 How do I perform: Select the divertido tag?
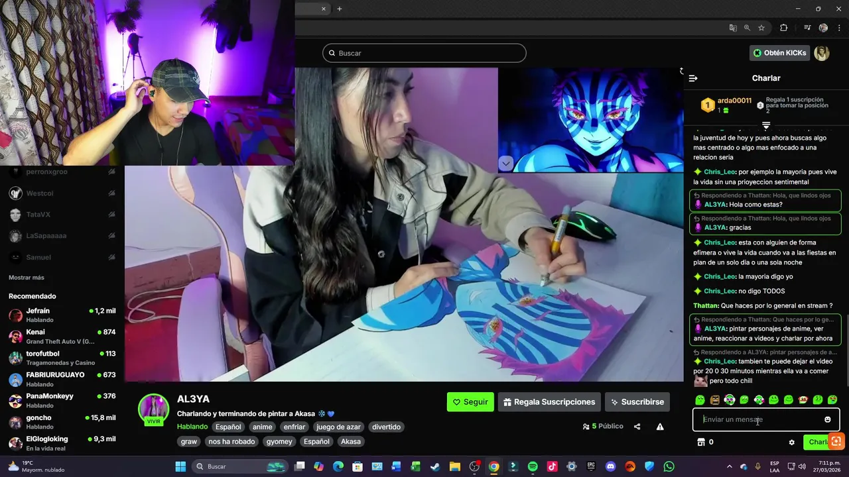pos(386,427)
